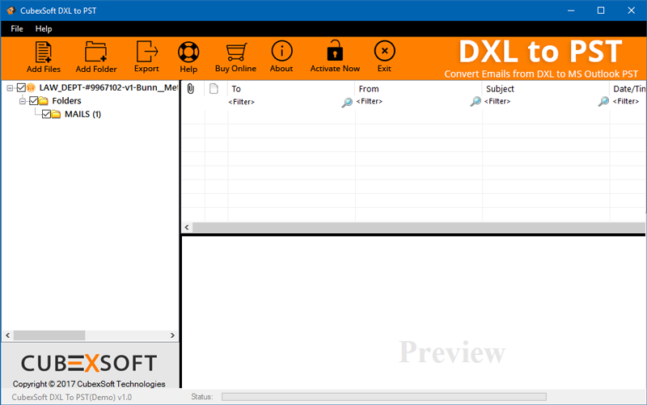Select the LAW_DEPT-#9967102 file label

(108, 87)
